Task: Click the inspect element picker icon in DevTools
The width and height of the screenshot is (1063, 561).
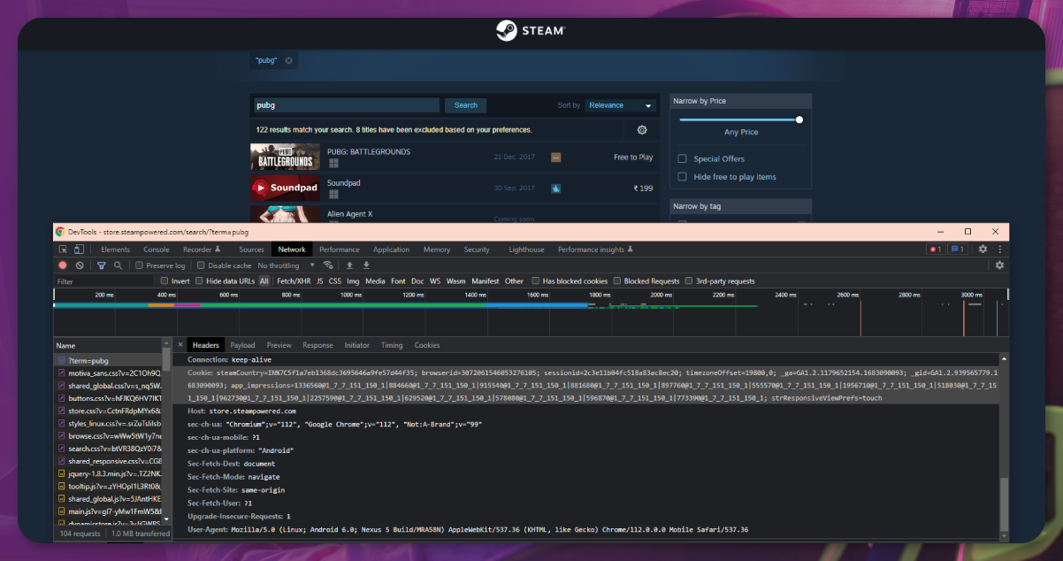Action: pos(62,250)
